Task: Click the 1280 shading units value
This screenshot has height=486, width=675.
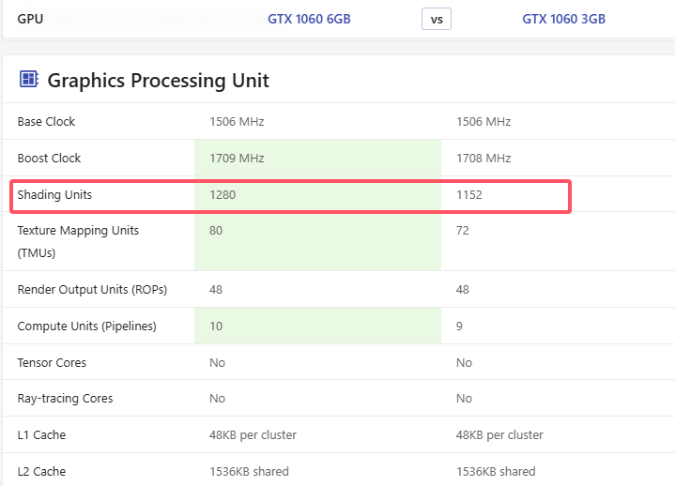Action: pos(223,195)
